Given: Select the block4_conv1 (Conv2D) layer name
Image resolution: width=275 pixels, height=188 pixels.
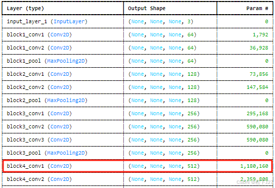Looking at the screenshot, I should 39,166.
